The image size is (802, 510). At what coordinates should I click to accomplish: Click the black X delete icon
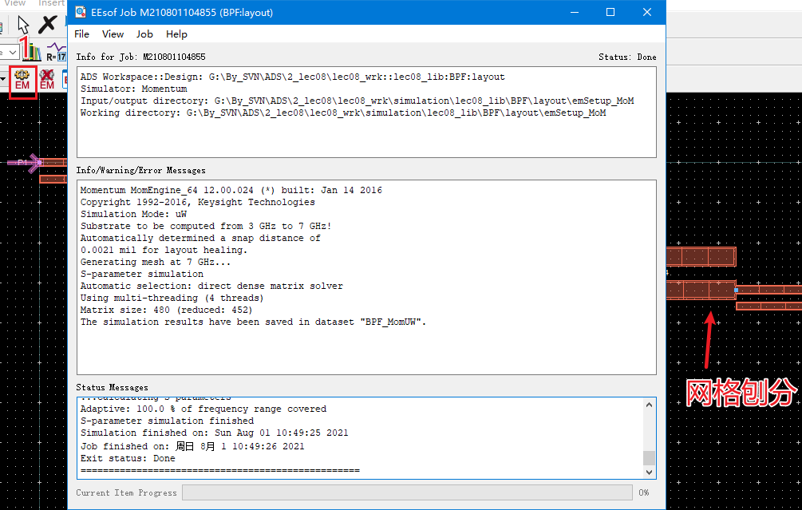48,24
